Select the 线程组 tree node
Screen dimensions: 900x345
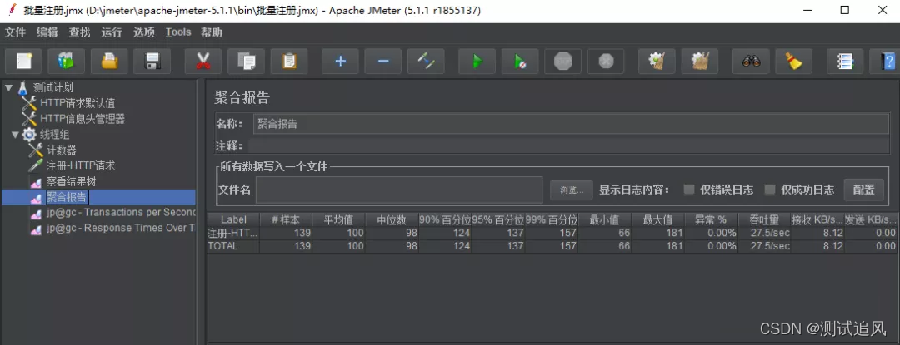54,135
